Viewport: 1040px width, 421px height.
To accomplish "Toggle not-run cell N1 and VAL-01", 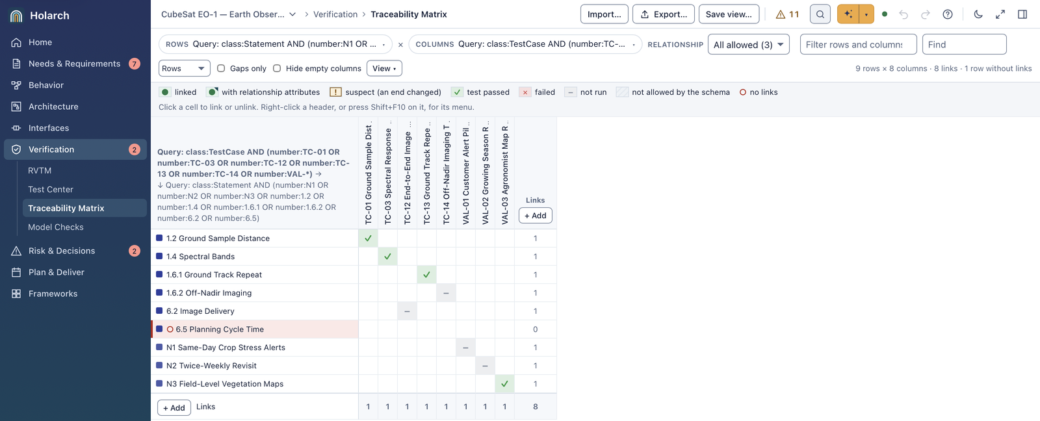I will [x=465, y=348].
